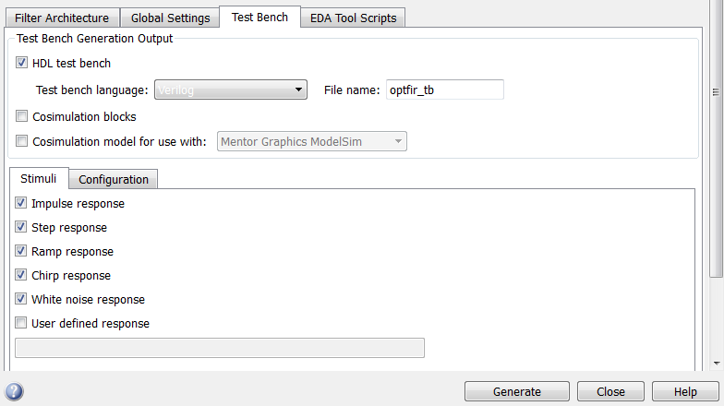This screenshot has width=724, height=406.
Task: Open the Global Settings tab
Action: (x=170, y=18)
